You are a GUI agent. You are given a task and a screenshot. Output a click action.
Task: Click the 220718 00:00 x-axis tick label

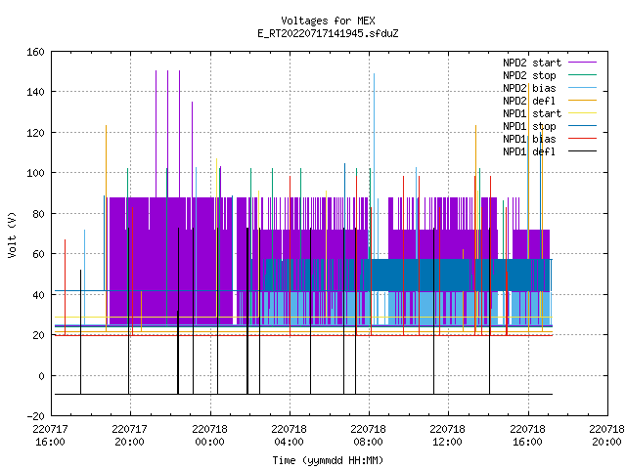coord(209,436)
